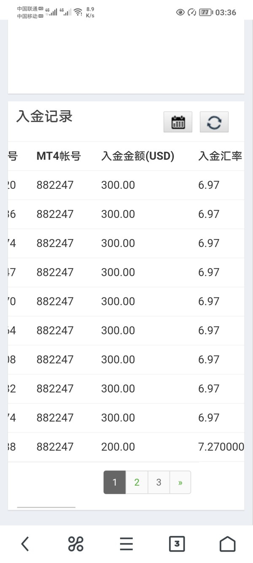Tap the eye comfort status icon
Viewport: 253px width, 563px height.
pos(180,12)
